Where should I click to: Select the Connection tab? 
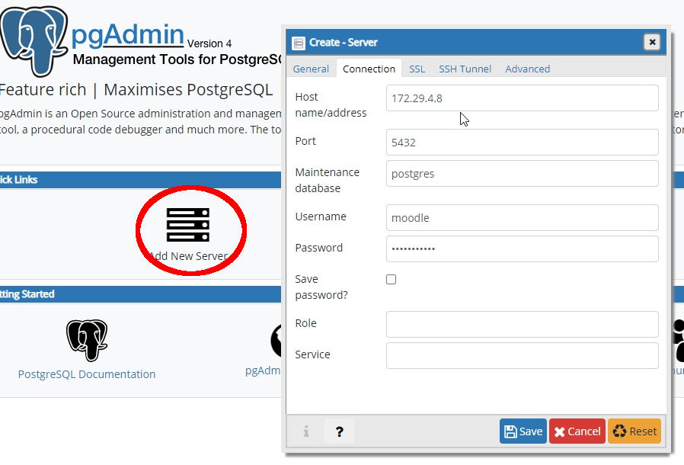369,69
